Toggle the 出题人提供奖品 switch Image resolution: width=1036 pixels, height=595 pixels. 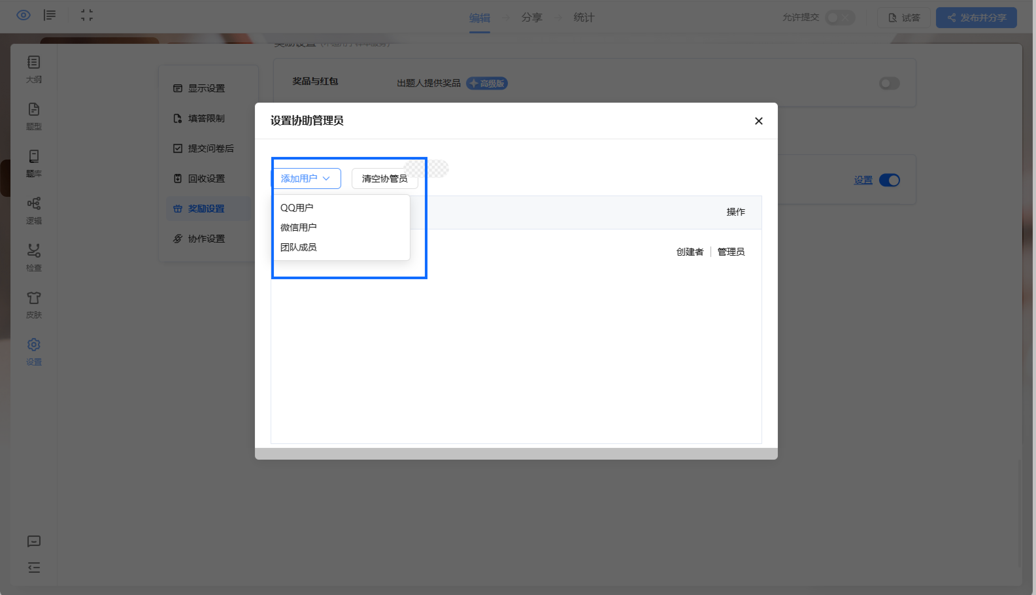coord(889,83)
